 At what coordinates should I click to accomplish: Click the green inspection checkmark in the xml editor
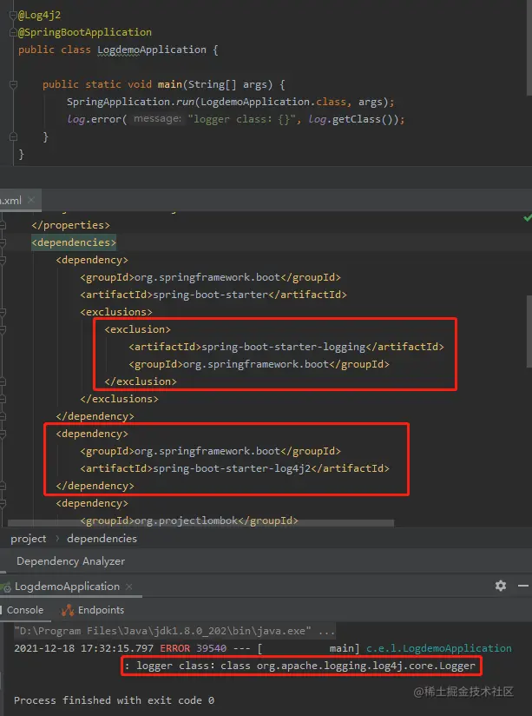528,218
